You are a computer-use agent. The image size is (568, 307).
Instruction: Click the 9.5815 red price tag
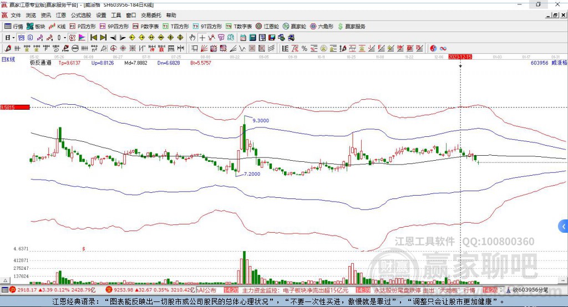(x=15, y=107)
